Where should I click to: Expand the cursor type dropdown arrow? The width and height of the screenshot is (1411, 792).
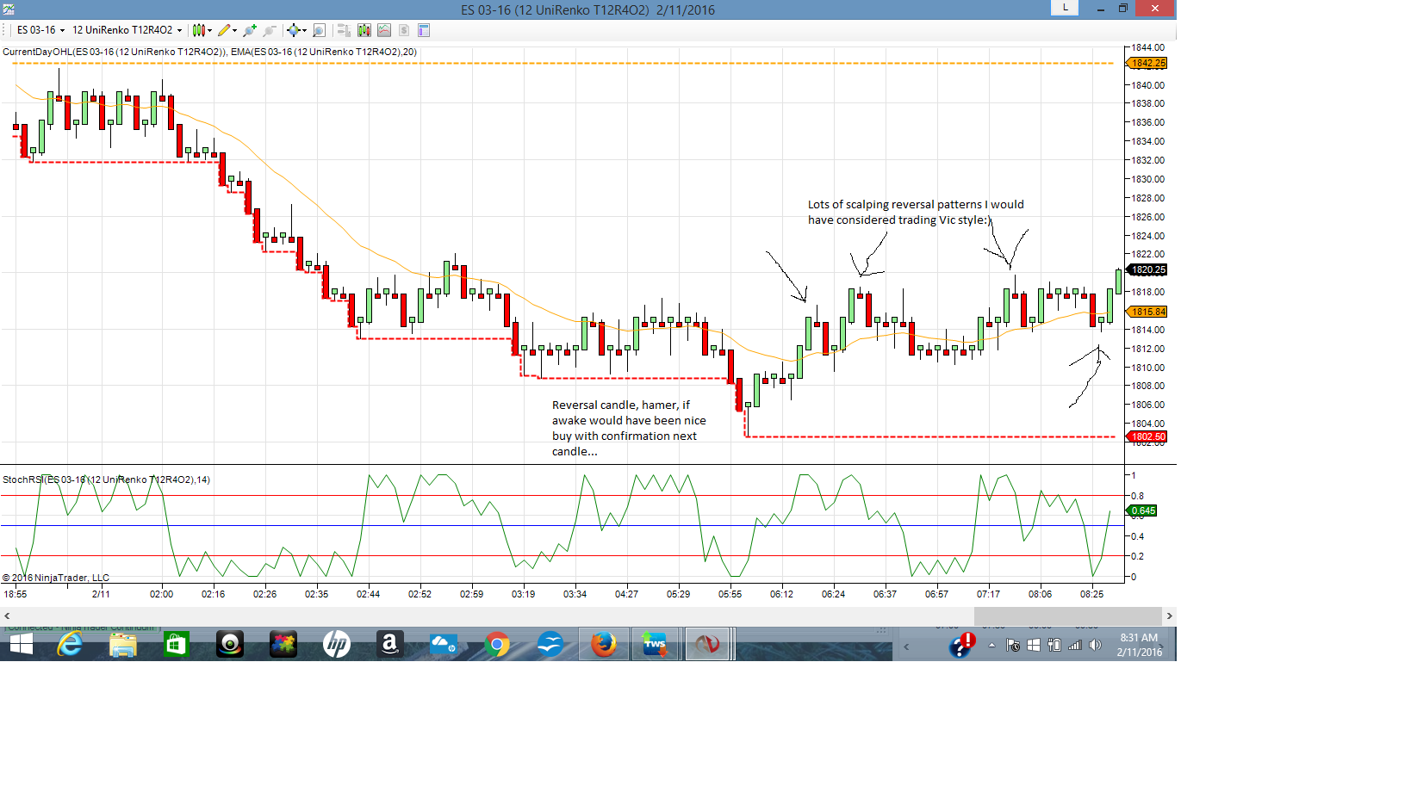pyautogui.click(x=304, y=30)
